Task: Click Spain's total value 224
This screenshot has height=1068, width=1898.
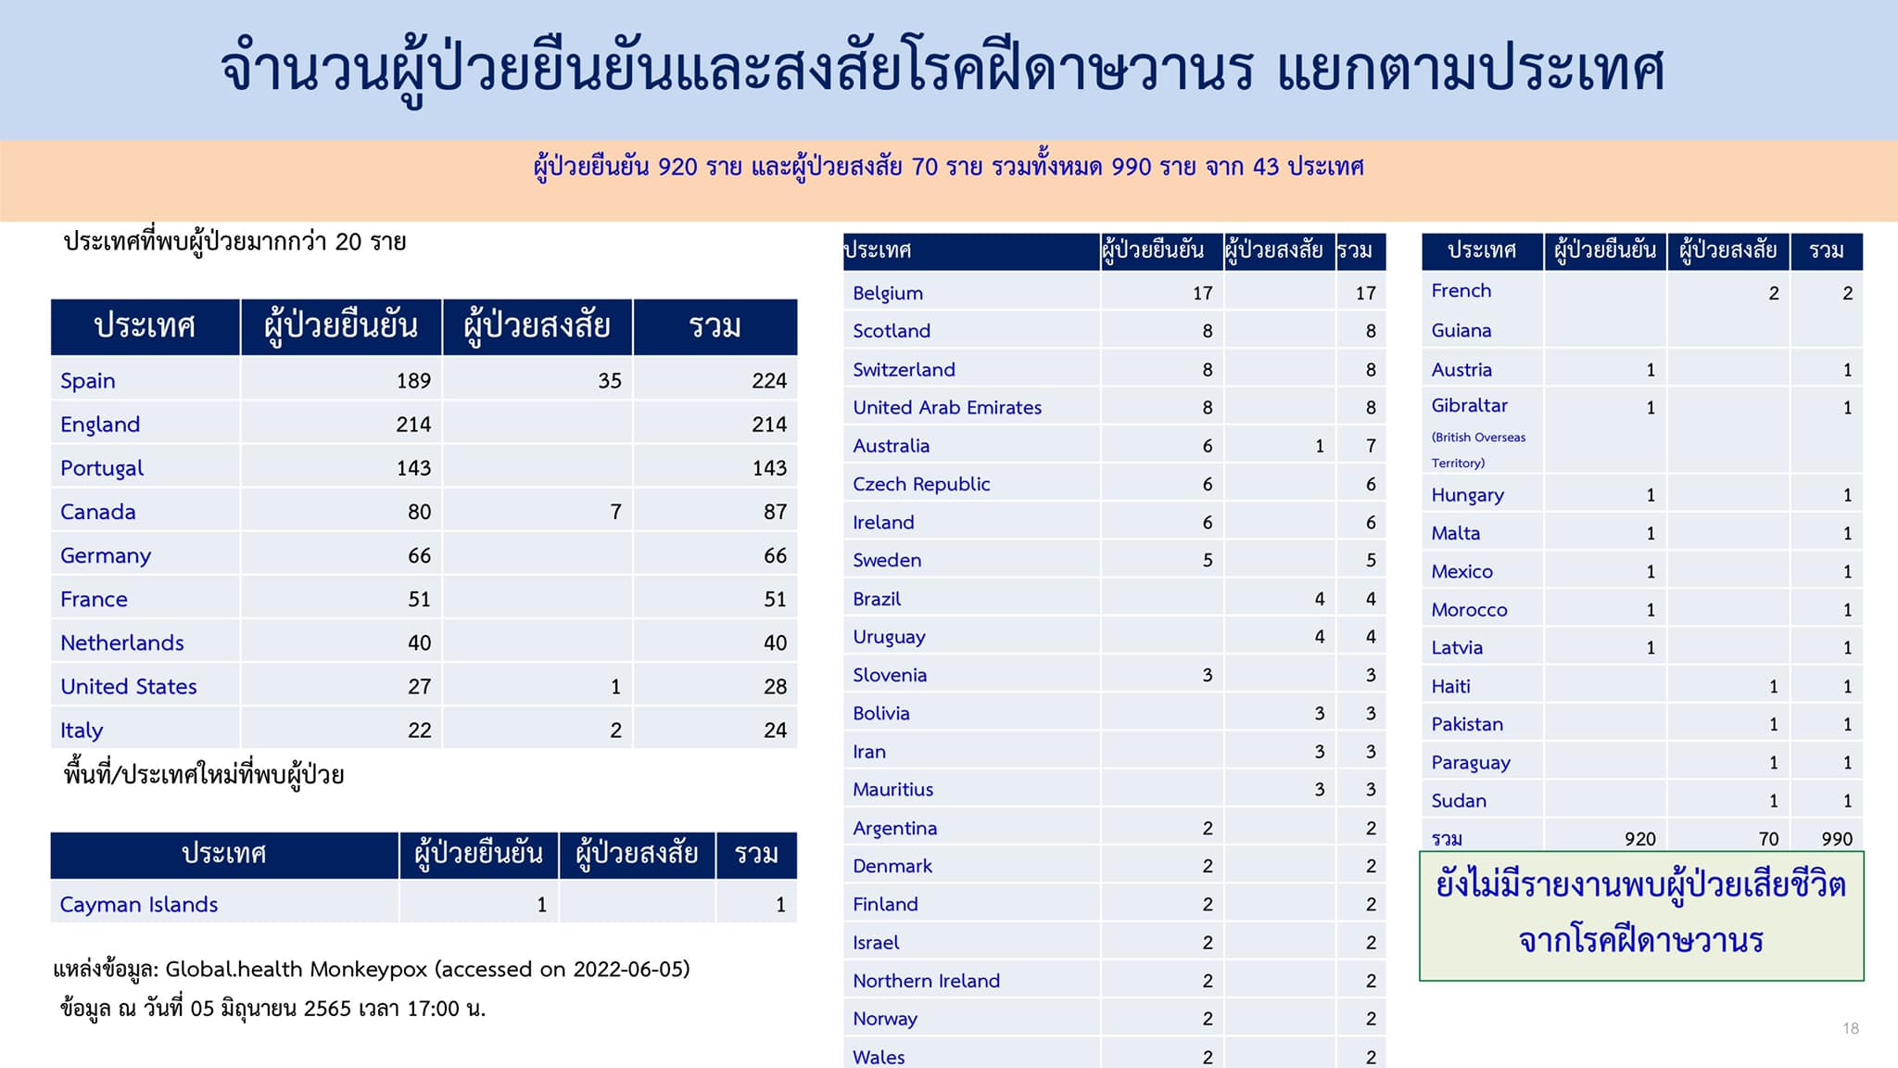Action: (769, 381)
